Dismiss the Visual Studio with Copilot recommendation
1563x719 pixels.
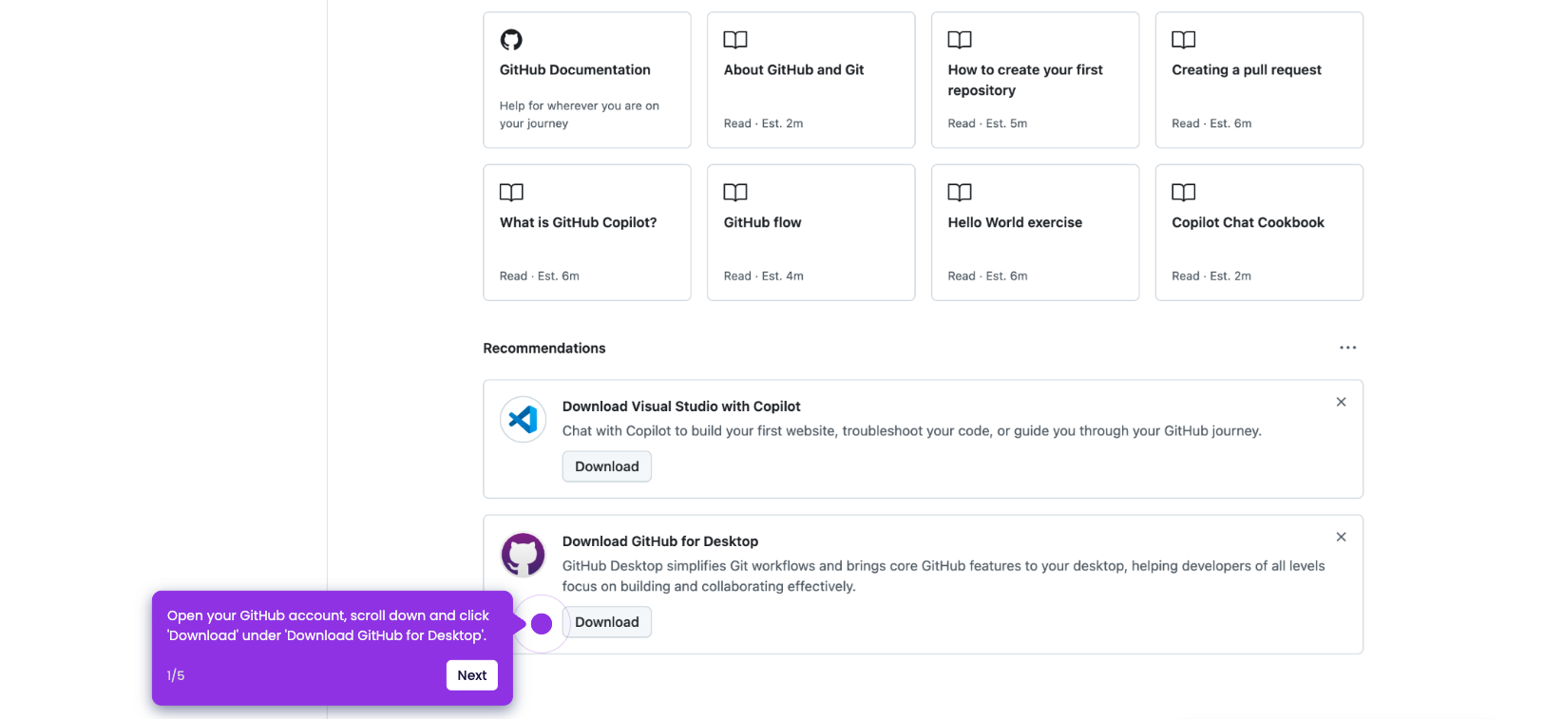pyautogui.click(x=1342, y=402)
